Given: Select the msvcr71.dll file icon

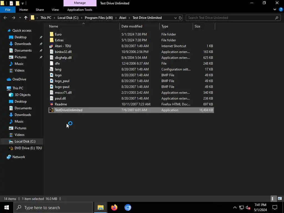Looking at the screenshot, I should click(52, 93).
